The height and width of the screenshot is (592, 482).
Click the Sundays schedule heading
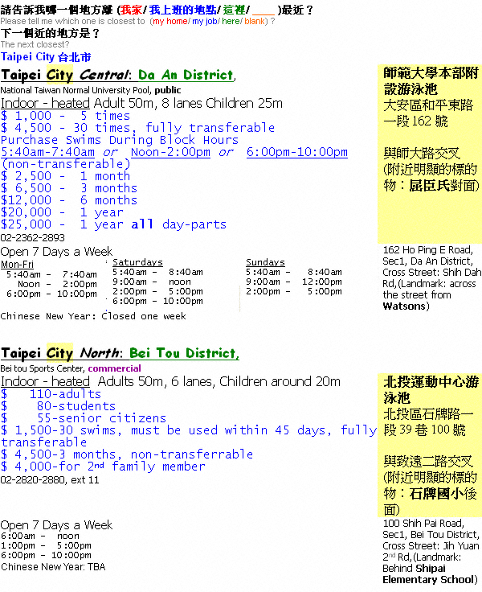tap(265, 262)
